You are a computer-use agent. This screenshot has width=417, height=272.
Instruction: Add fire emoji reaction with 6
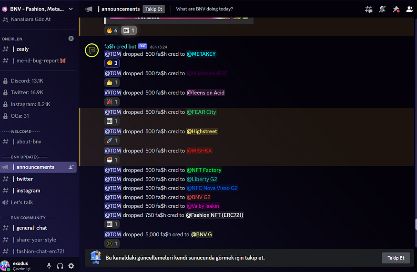click(112, 30)
